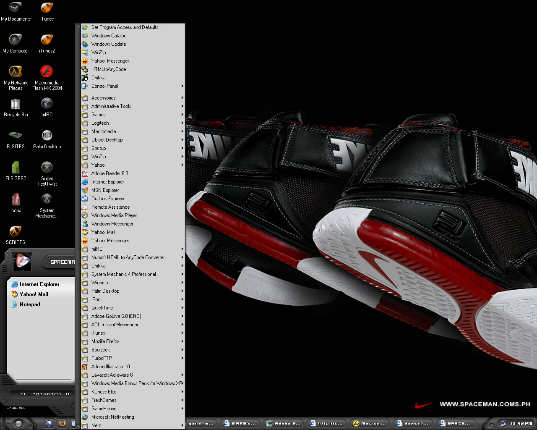
Task: Open the My Documents desktop icon
Action: point(16,11)
